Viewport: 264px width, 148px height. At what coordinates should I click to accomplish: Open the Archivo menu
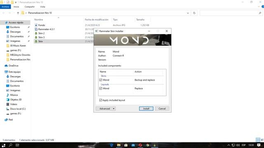coord(5,7)
